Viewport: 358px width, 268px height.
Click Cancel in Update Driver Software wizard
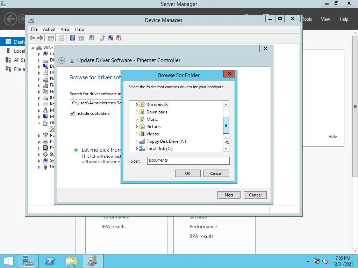[255, 195]
